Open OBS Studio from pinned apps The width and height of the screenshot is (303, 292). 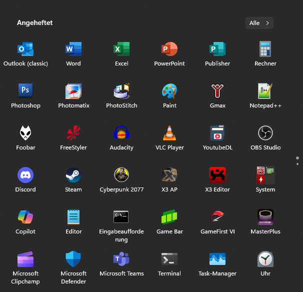(x=265, y=133)
